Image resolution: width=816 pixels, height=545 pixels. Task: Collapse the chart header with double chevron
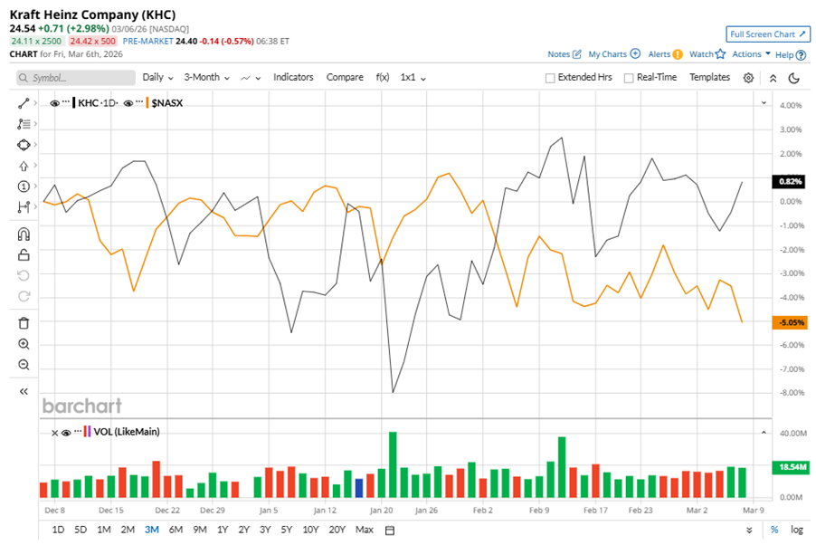773,78
